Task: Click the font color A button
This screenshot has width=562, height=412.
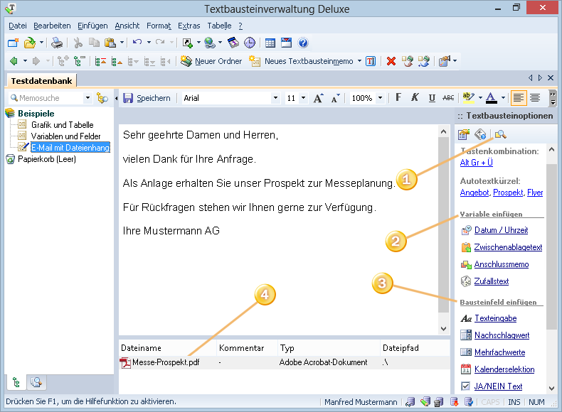Action: (x=491, y=98)
